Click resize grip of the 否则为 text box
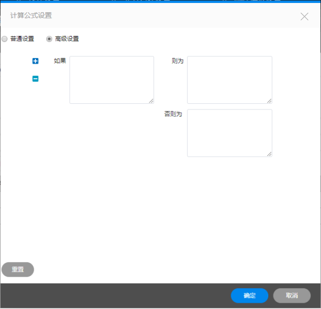Image resolution: width=321 pixels, height=309 pixels. pos(269,154)
